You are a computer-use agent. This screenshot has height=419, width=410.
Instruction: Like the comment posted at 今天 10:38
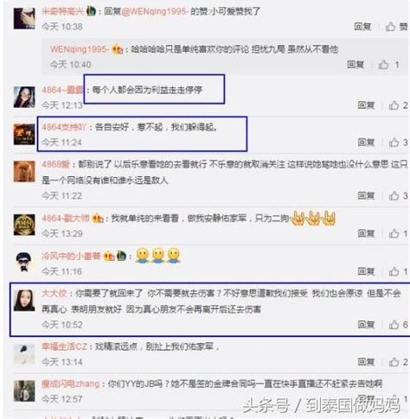pos(396,27)
